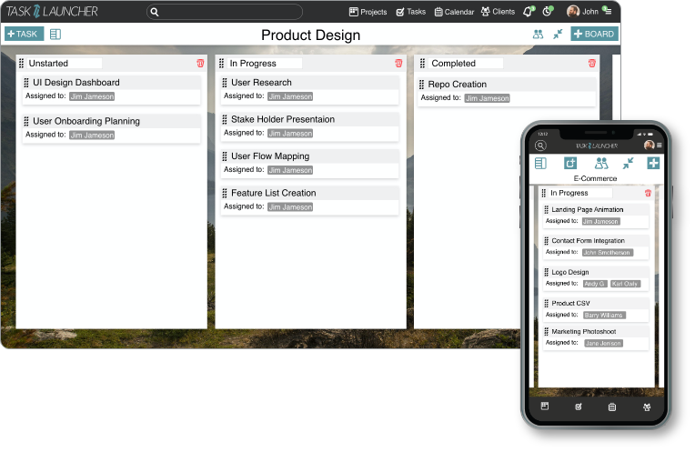The width and height of the screenshot is (695, 452).
Task: Click Jim Jameson tag on User Research
Action: point(290,96)
